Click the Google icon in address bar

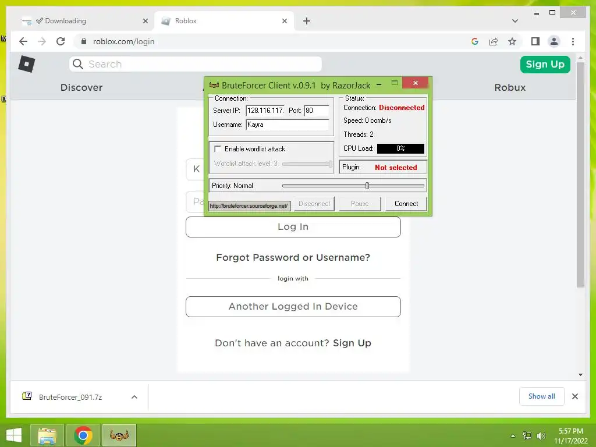(475, 41)
